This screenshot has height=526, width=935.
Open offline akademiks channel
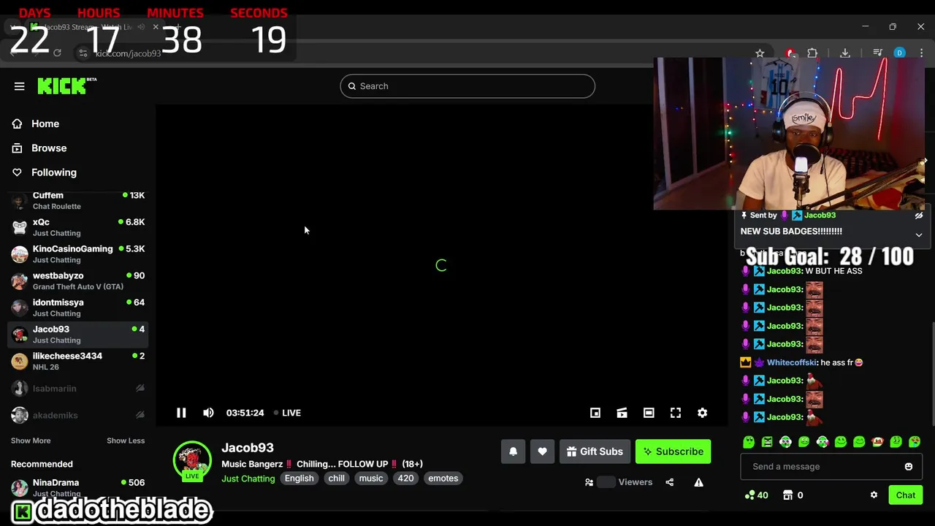point(77,415)
